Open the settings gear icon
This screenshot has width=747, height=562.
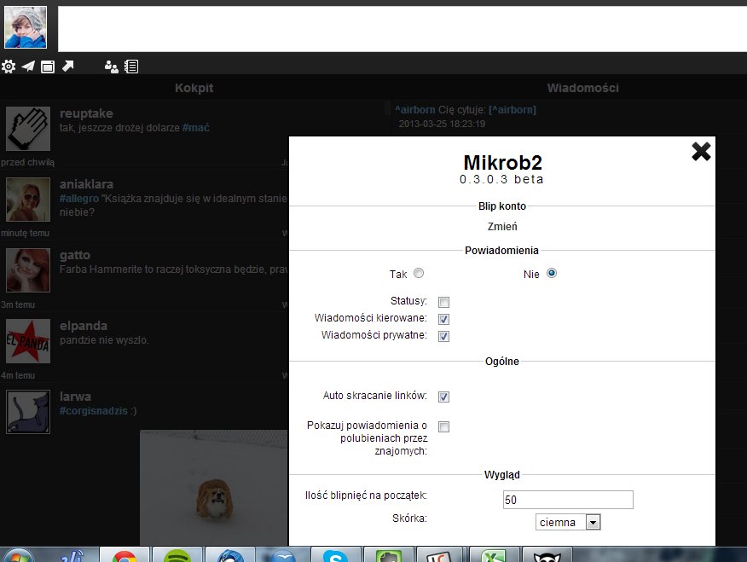click(x=8, y=67)
